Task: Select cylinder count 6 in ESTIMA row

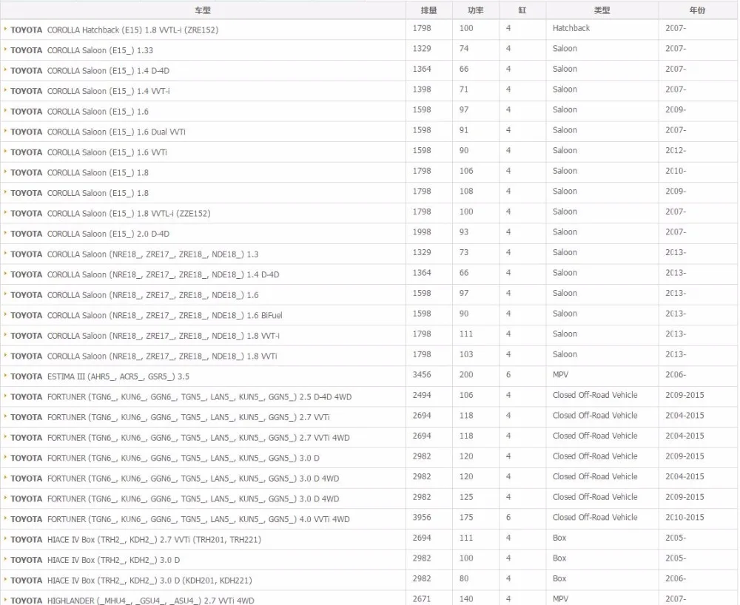Action: click(508, 375)
